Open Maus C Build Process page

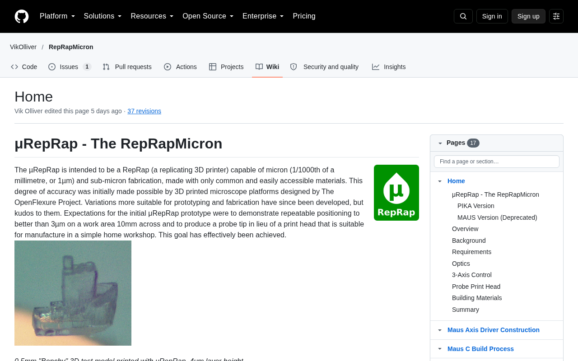[x=480, y=349]
